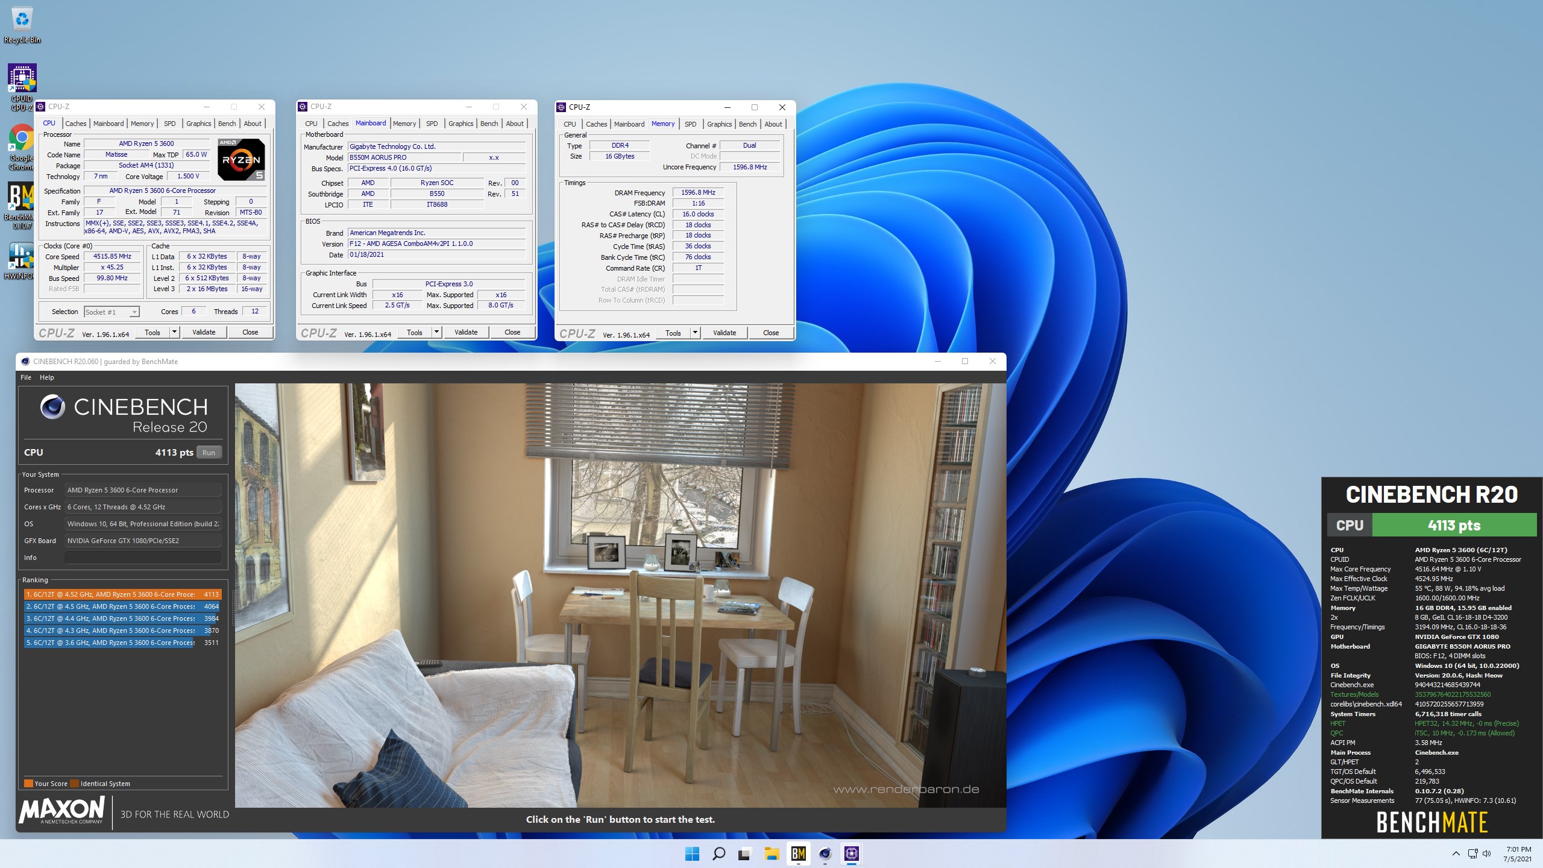This screenshot has height=868, width=1543.
Task: Click Validate in Memory window
Action: (724, 333)
